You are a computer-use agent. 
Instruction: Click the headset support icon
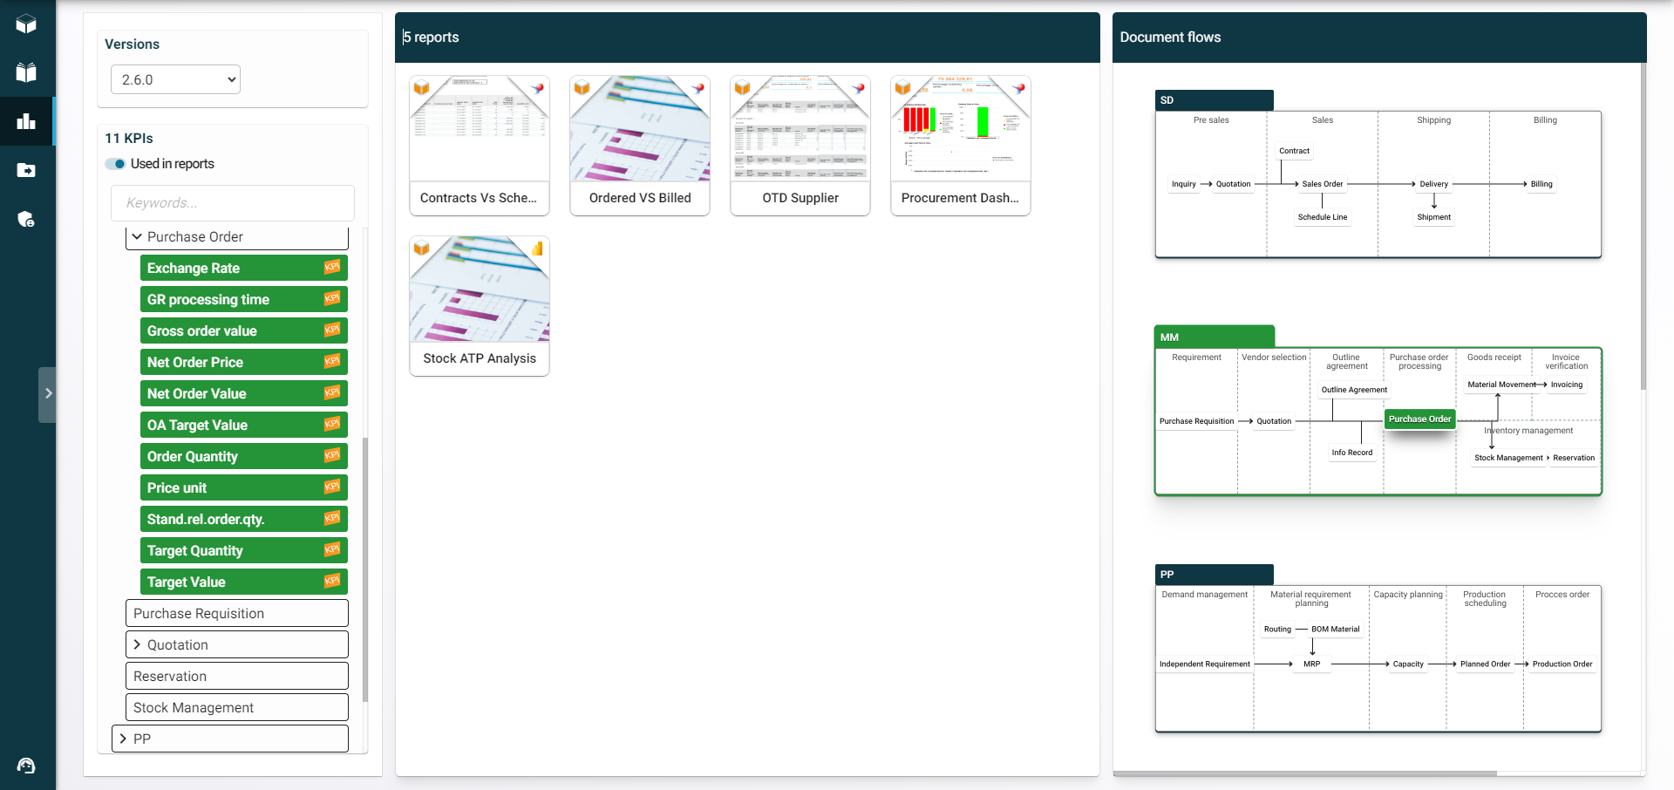26,766
